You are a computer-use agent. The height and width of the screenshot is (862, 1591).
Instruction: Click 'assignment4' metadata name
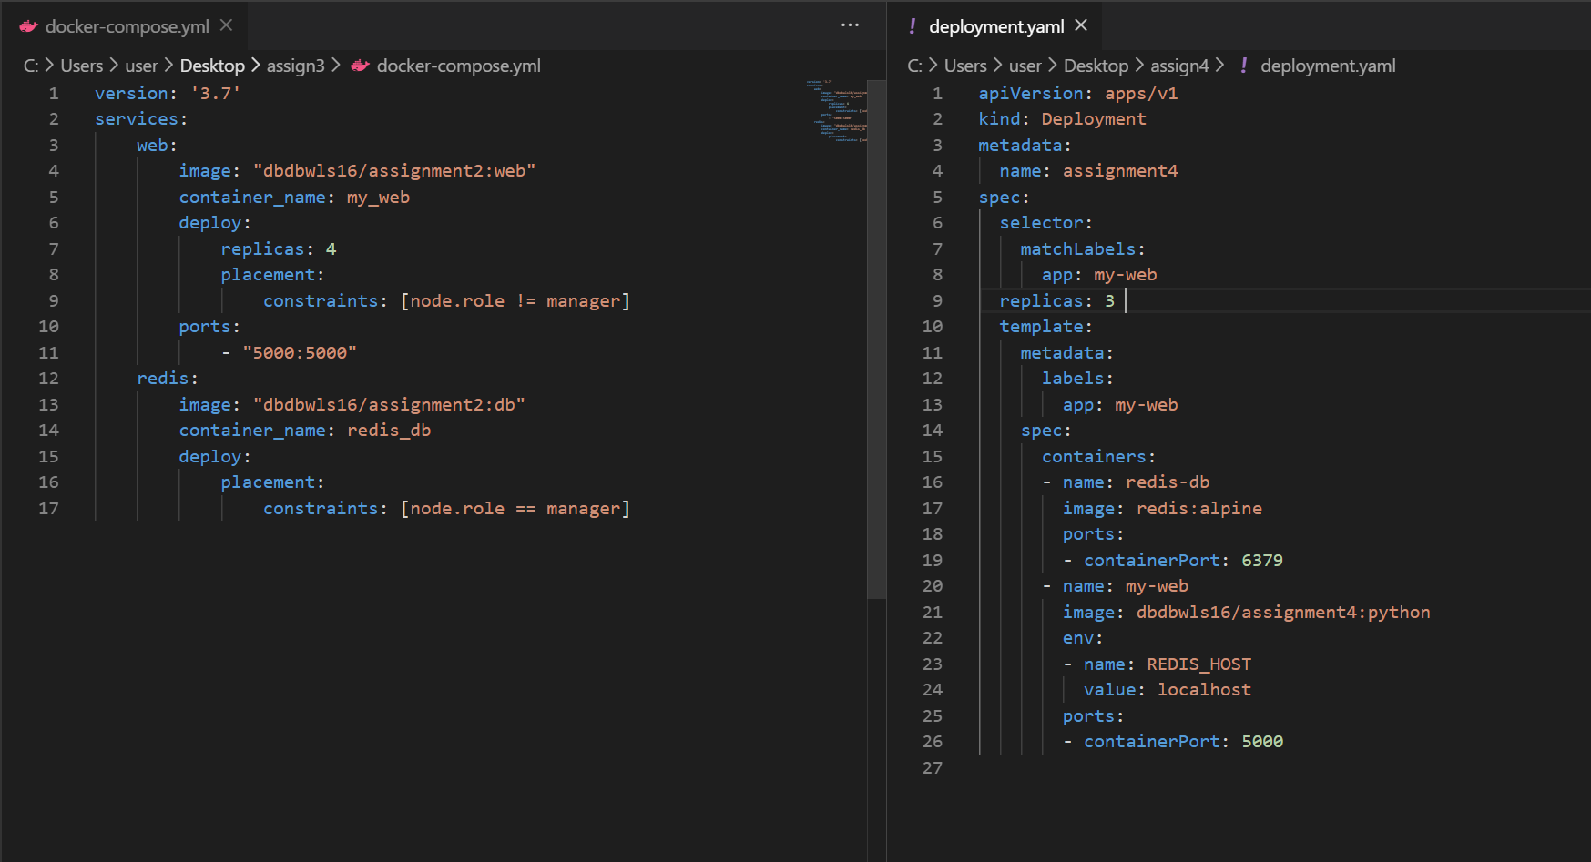coord(1120,170)
